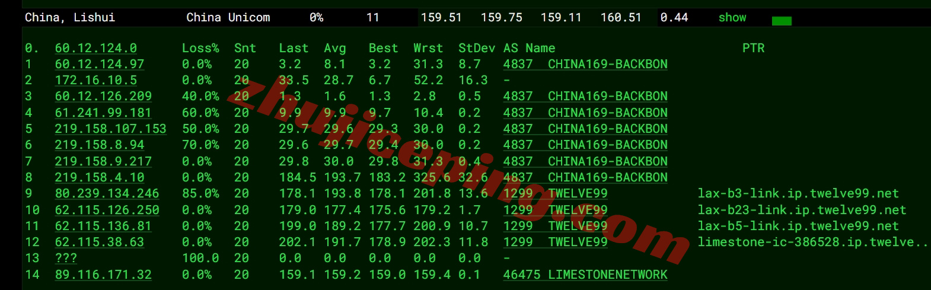Screen dimensions: 931x290
Task: Click the 'StDev' column header
Action: [477, 48]
